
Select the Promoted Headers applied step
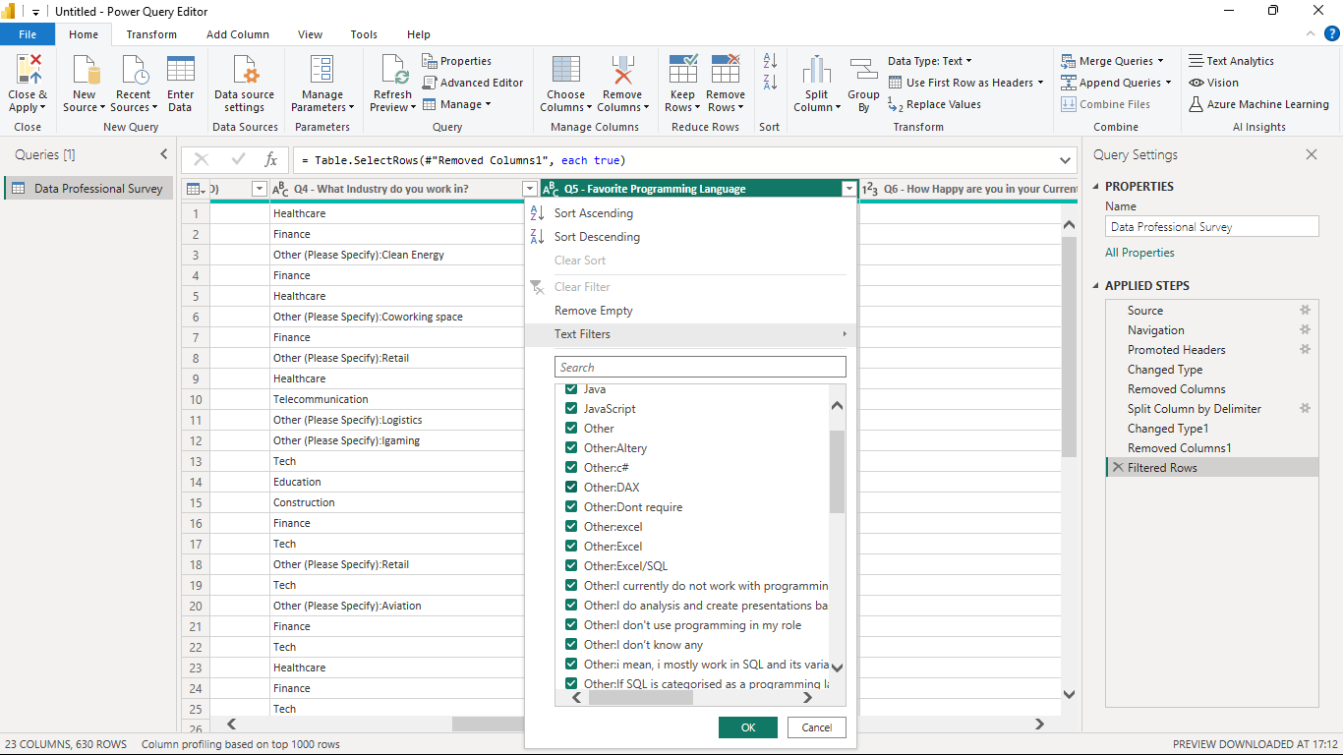click(x=1176, y=350)
